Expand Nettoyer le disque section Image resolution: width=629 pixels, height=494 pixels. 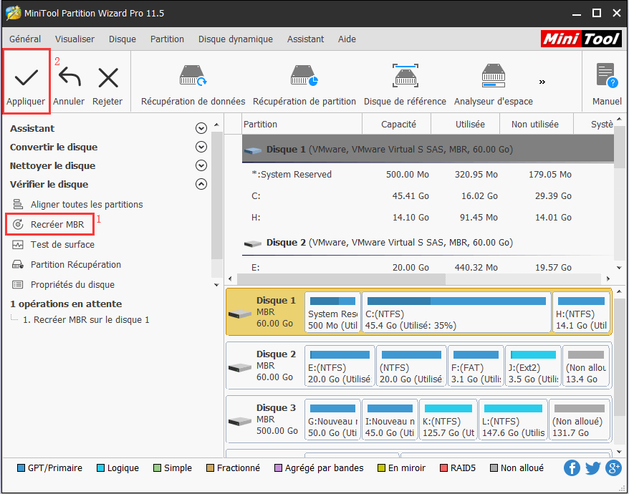[x=201, y=165]
